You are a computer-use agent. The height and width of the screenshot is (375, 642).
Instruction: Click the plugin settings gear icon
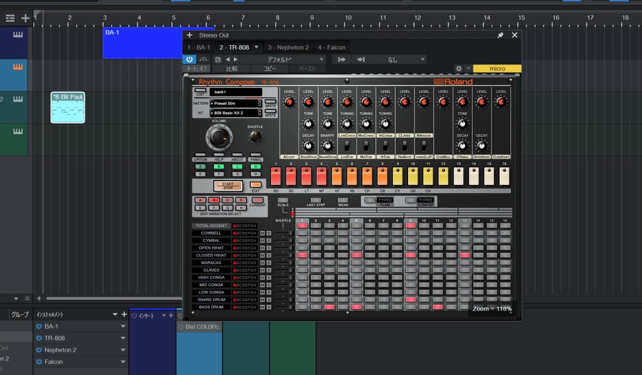click(459, 68)
